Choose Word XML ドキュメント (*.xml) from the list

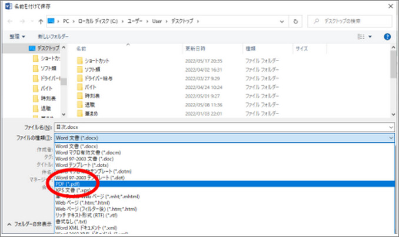tap(224, 228)
